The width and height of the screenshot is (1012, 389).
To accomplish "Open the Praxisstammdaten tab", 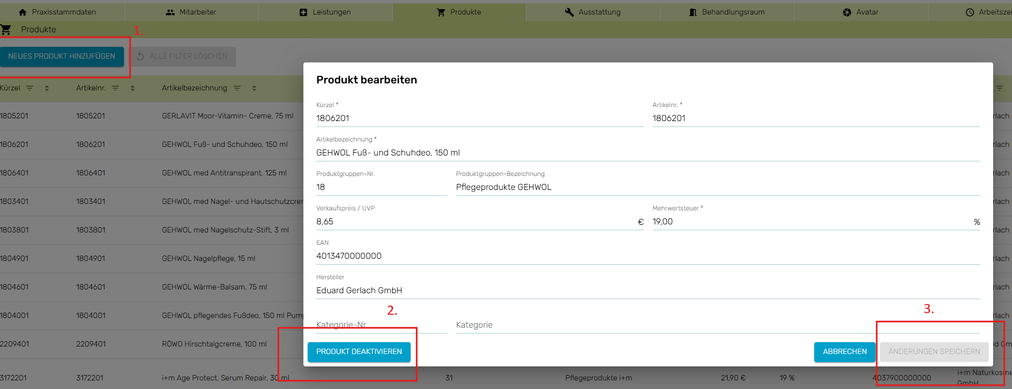I will [57, 12].
